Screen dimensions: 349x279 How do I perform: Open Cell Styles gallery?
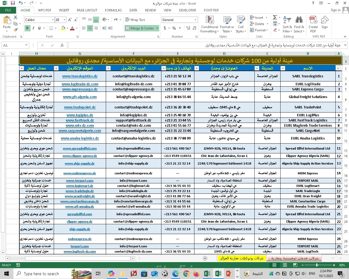241,24
